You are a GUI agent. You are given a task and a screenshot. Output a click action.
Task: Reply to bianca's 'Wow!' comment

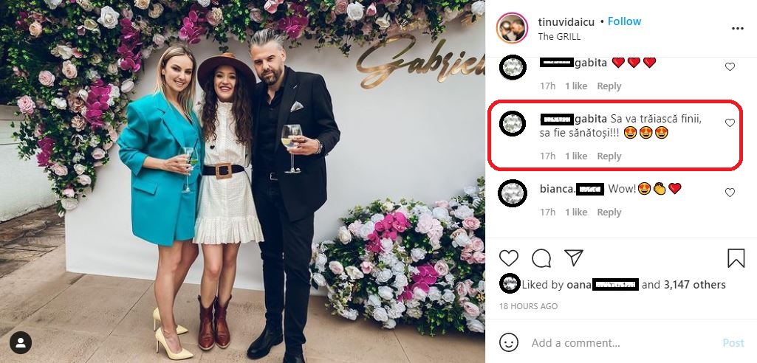tap(609, 212)
